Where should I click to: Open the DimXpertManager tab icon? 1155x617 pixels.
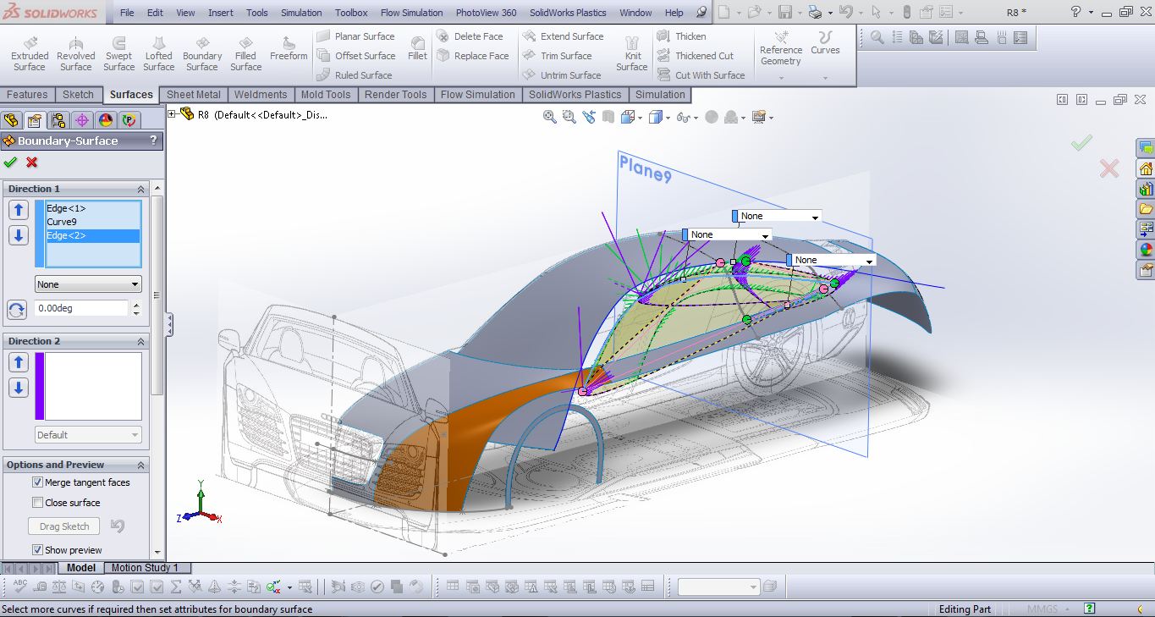coord(81,120)
